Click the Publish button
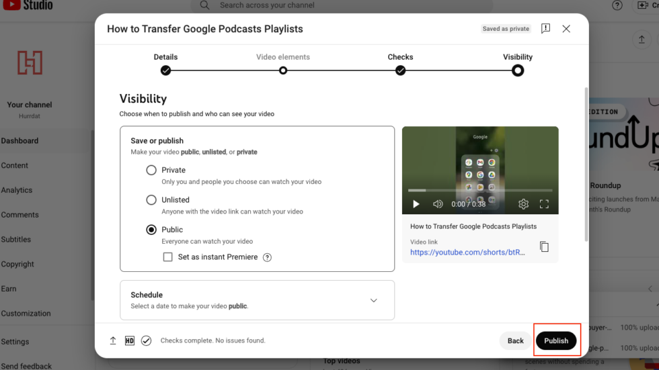 (556, 340)
